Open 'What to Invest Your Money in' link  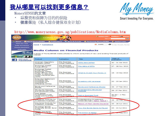tap(92, 73)
